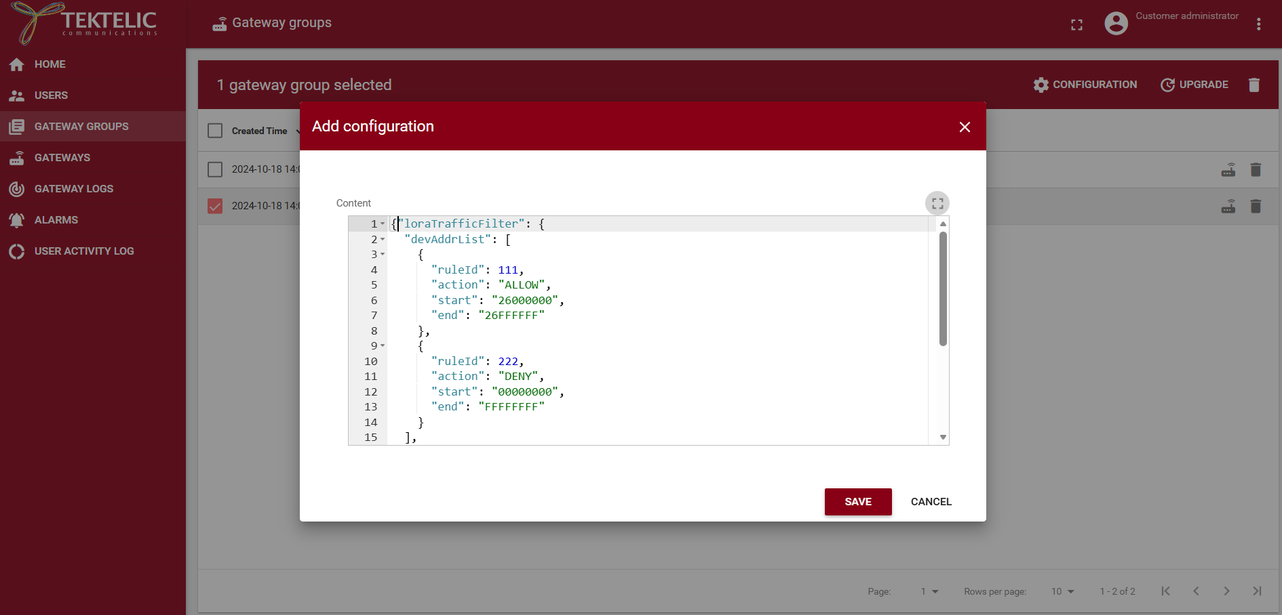Uncheck the selected gateway group's red checkbox
This screenshot has width=1282, height=615.
pyautogui.click(x=215, y=206)
